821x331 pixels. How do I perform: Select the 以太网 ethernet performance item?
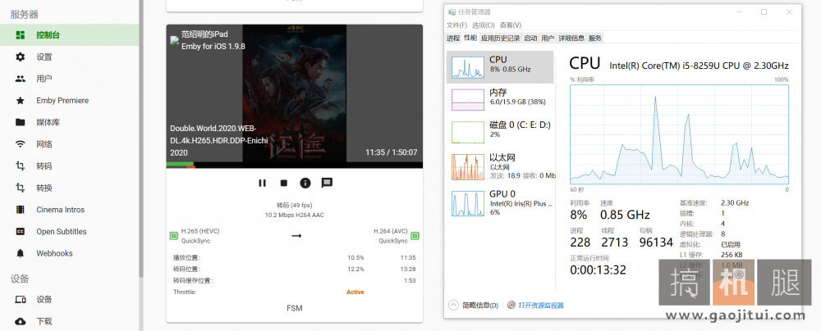[x=500, y=166]
